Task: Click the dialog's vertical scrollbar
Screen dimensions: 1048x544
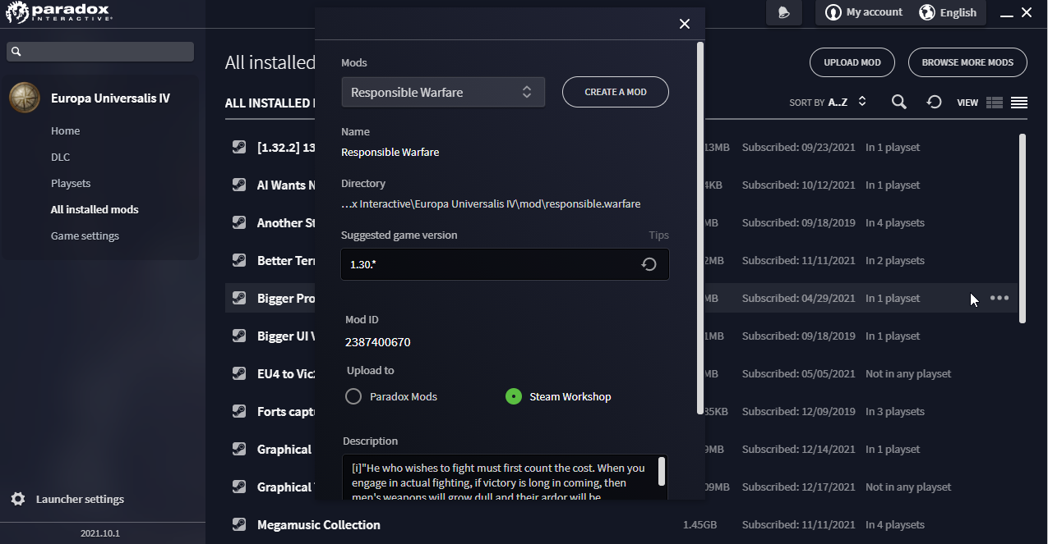Action: click(700, 228)
